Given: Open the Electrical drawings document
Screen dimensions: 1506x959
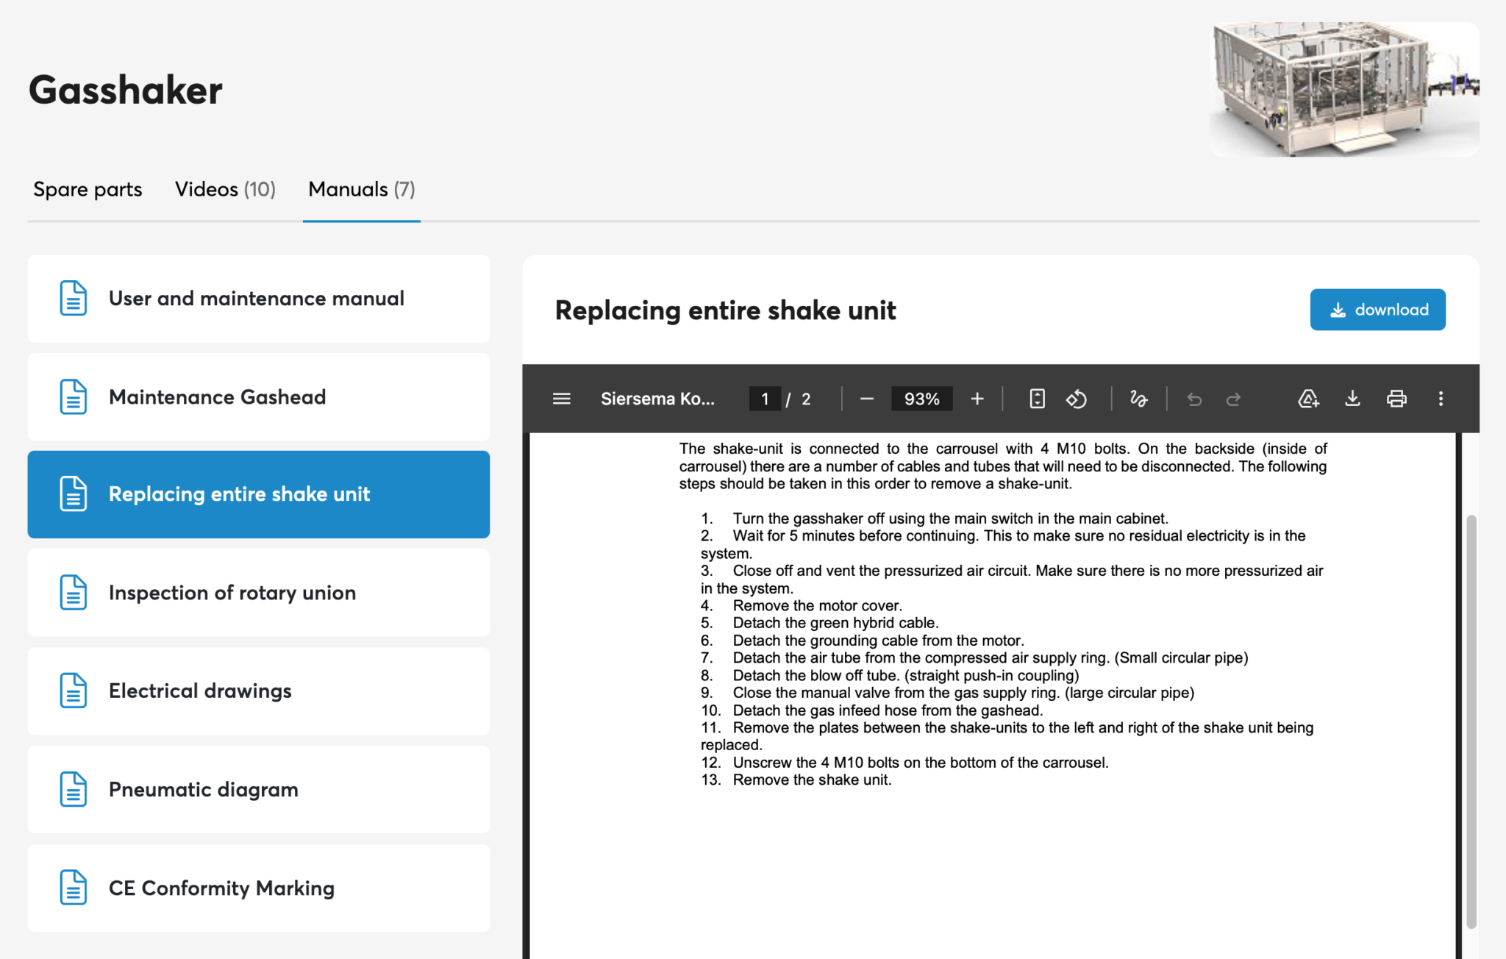Looking at the screenshot, I should point(259,691).
